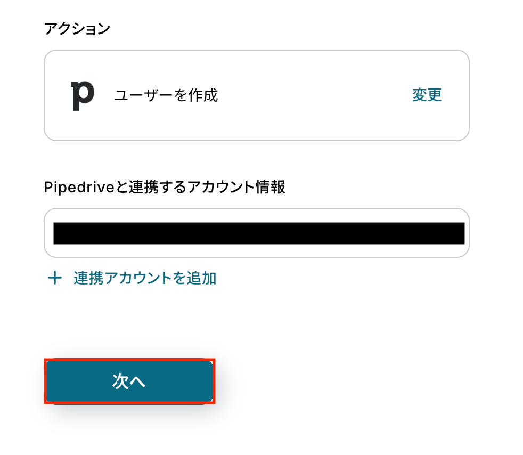Go to the next step using 次へ
523x455 pixels.
tap(129, 381)
